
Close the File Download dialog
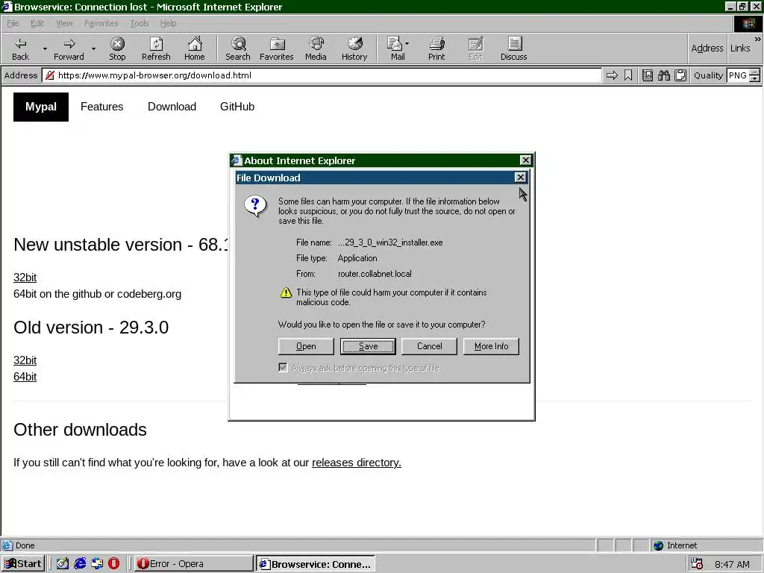[520, 178]
